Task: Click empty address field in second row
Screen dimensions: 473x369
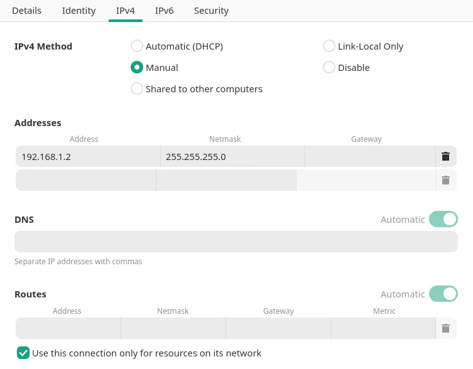Action: click(x=86, y=180)
